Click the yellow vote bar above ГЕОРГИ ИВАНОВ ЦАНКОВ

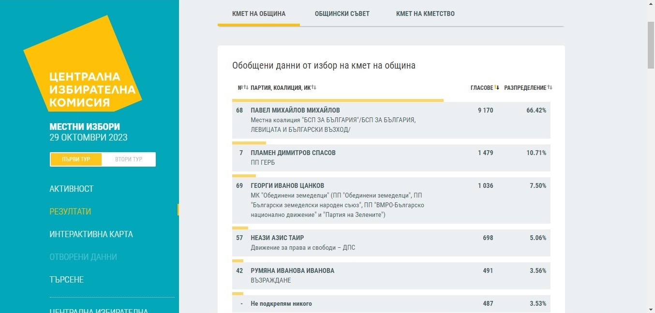pos(244,176)
